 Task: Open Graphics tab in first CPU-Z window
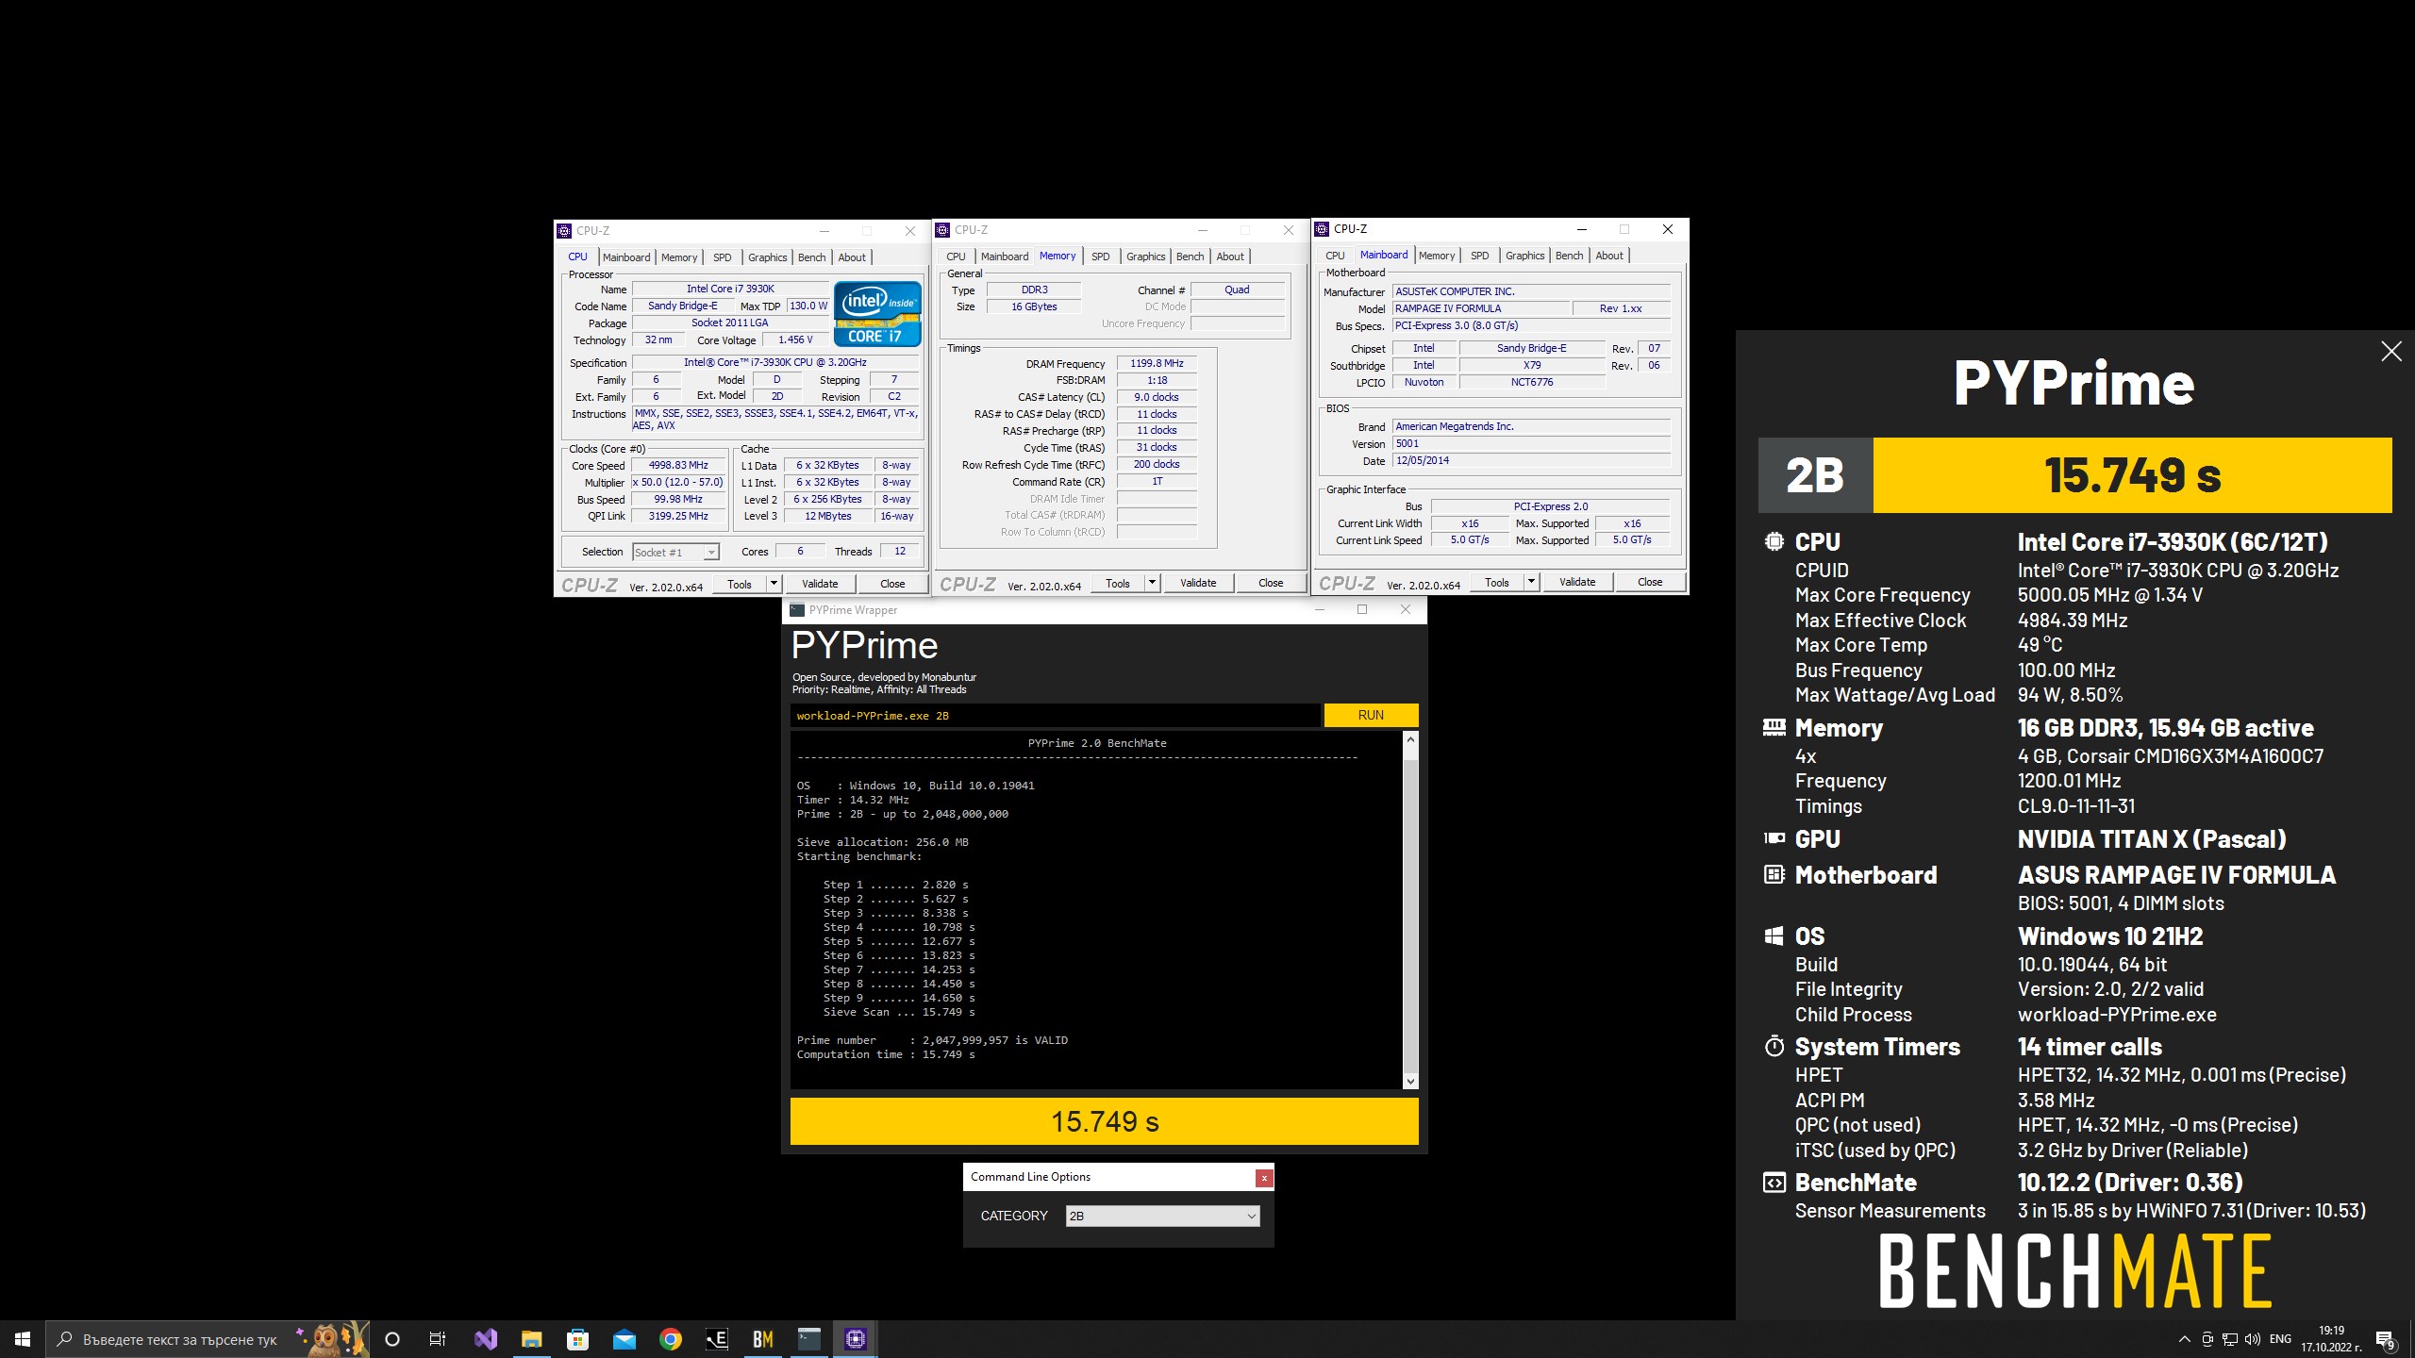click(768, 257)
